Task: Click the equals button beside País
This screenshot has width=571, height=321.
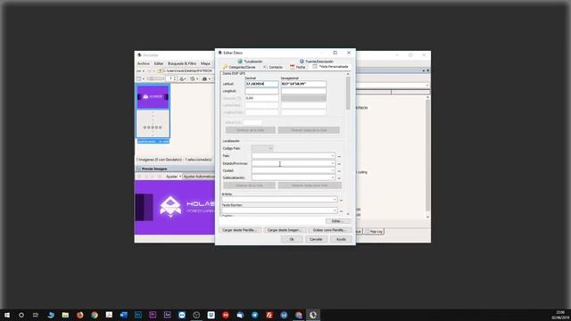Action: tap(339, 157)
